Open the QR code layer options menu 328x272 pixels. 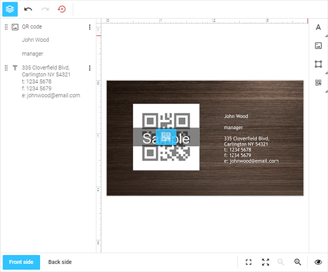pos(90,27)
